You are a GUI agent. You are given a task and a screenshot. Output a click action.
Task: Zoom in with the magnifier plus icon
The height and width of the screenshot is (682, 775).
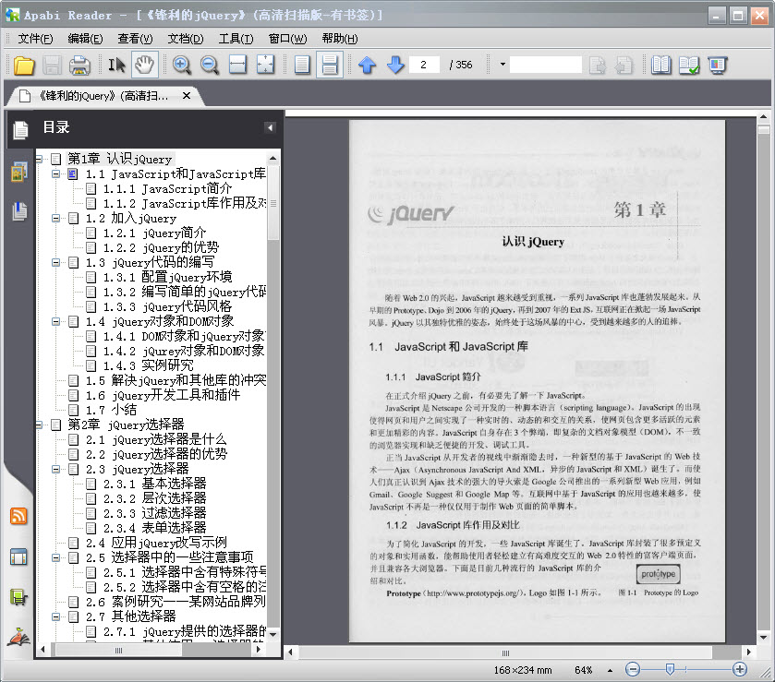182,66
